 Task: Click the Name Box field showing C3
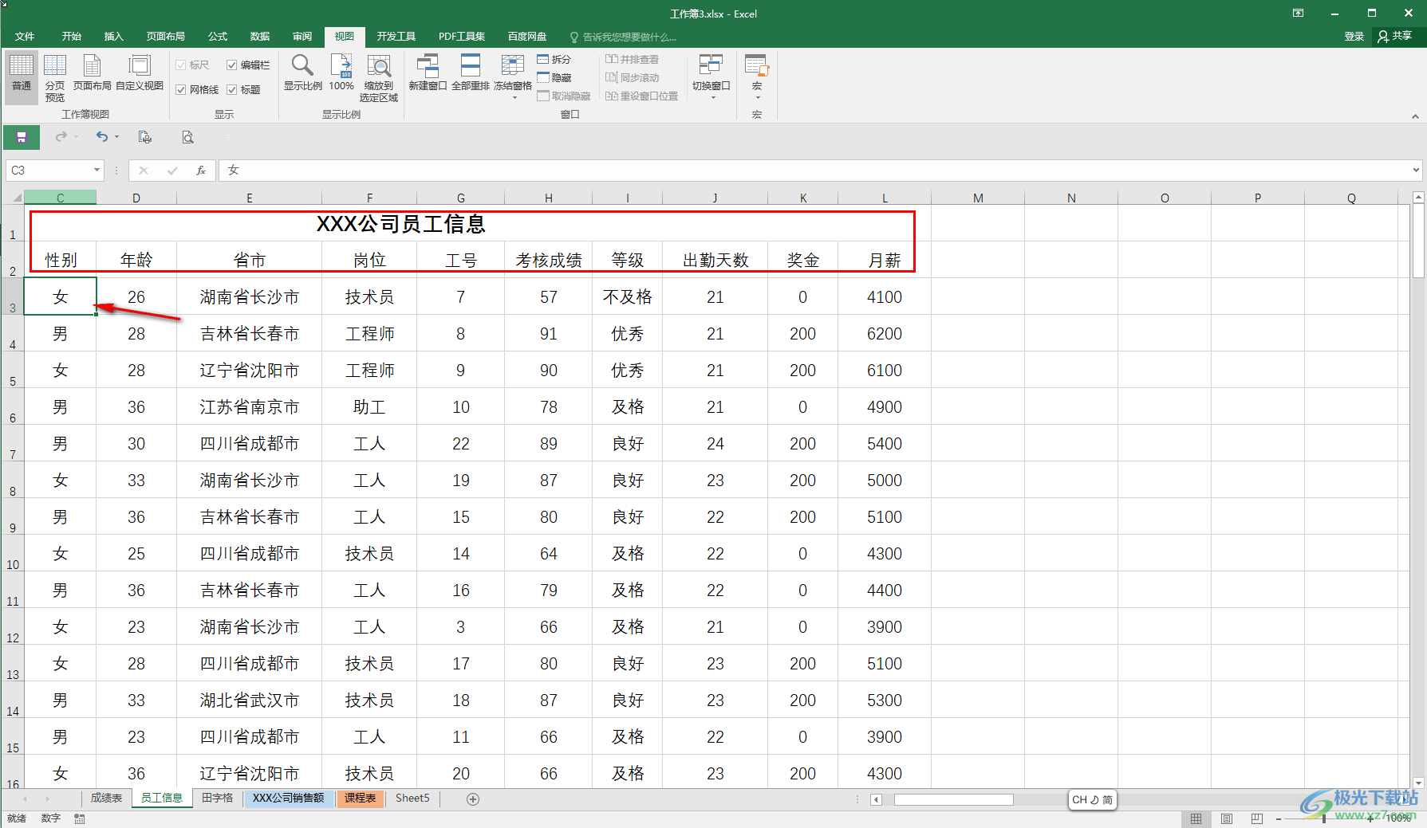tap(48, 171)
